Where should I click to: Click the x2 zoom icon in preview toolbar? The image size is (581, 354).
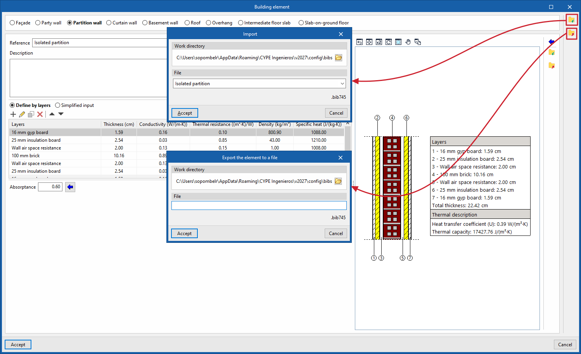pyautogui.click(x=379, y=42)
